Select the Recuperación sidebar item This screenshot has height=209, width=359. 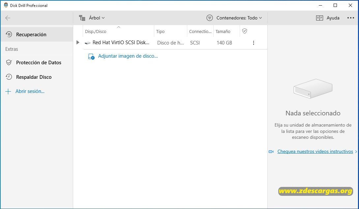click(x=37, y=34)
